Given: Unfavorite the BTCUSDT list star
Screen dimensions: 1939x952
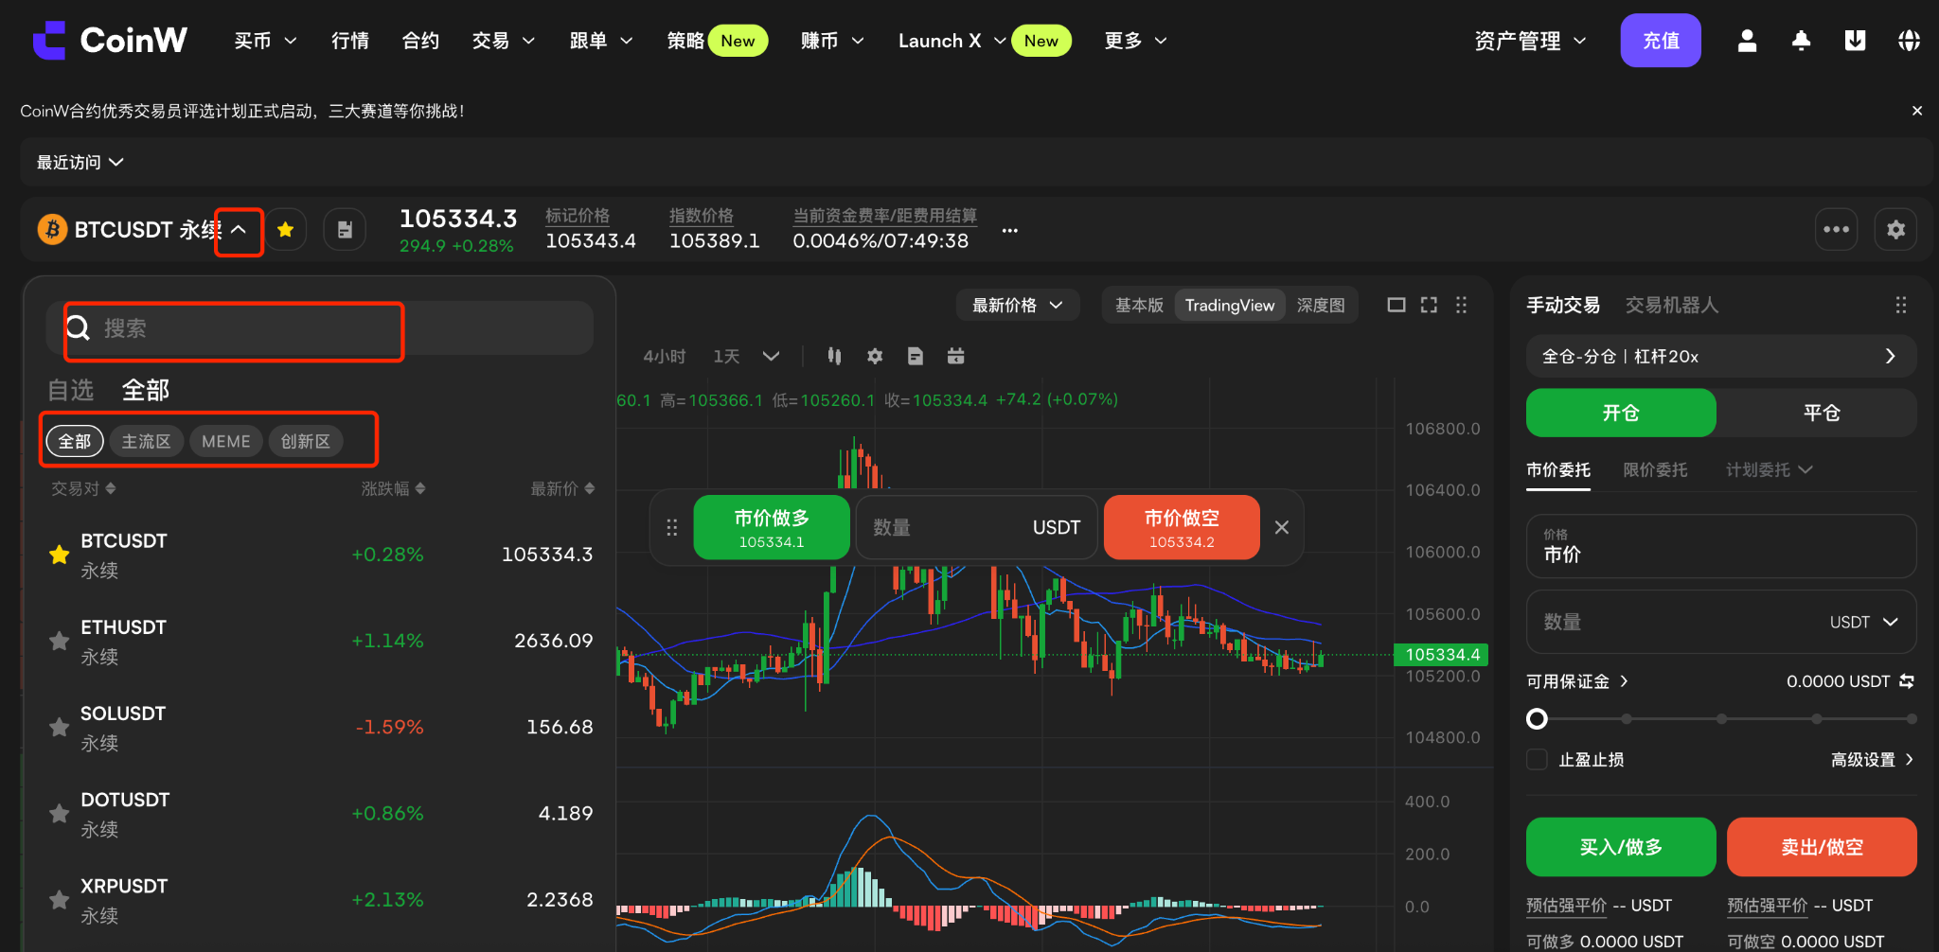Looking at the screenshot, I should 59,555.
